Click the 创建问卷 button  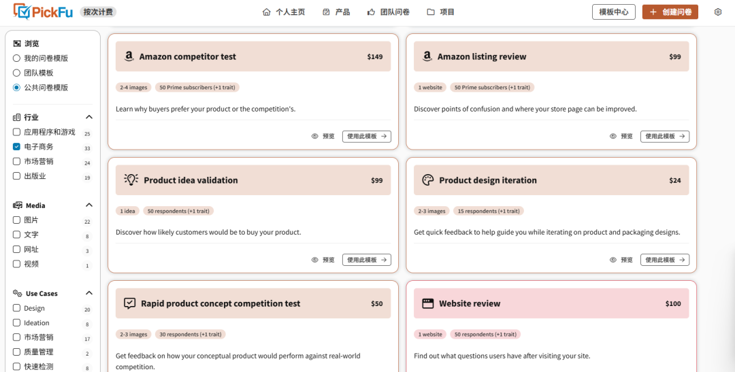670,12
